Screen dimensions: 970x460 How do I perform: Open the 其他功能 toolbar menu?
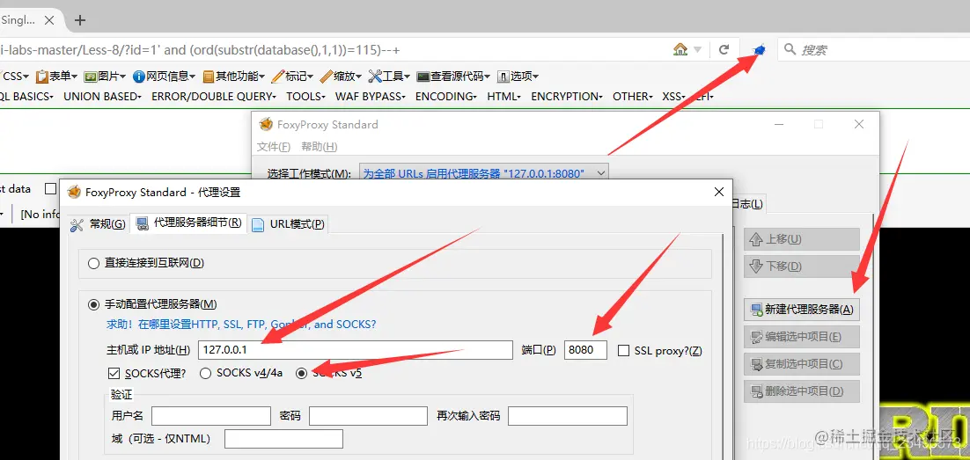(234, 77)
